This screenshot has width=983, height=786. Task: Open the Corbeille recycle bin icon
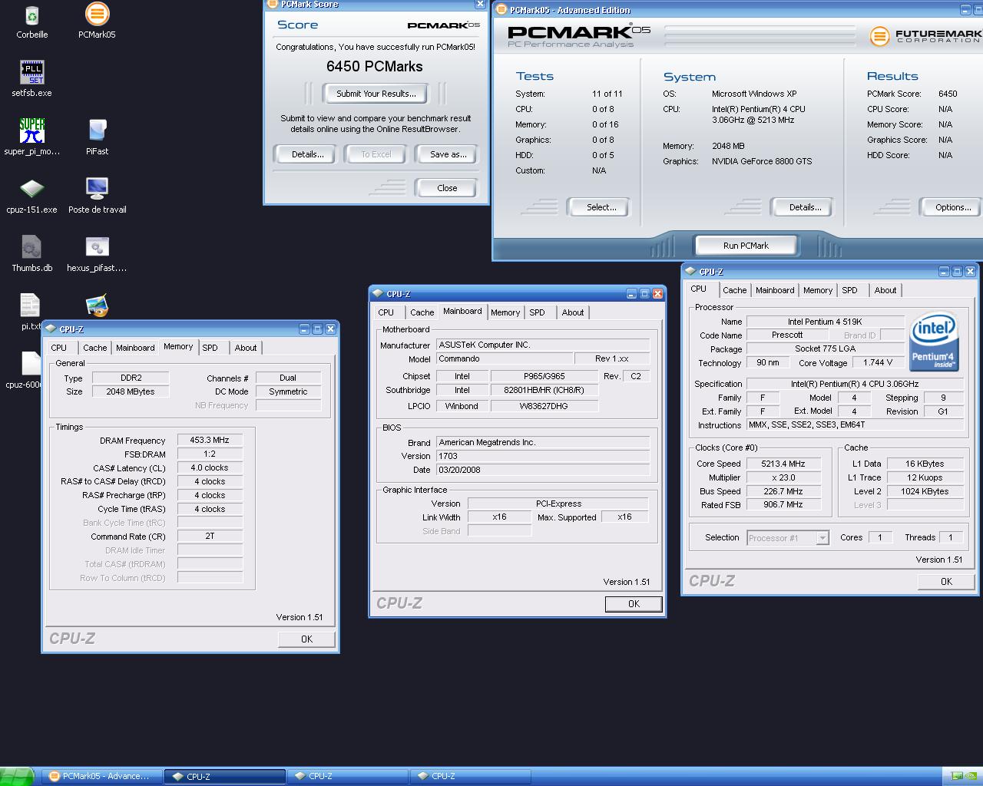point(31,21)
